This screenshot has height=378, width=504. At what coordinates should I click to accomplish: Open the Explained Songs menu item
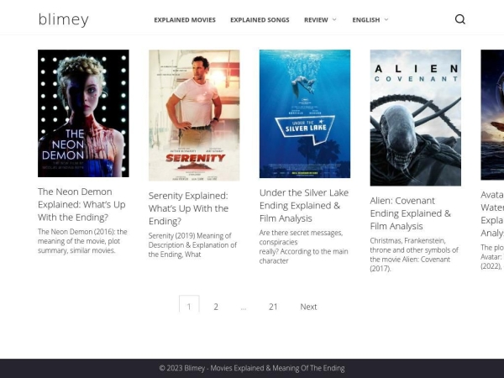point(260,19)
